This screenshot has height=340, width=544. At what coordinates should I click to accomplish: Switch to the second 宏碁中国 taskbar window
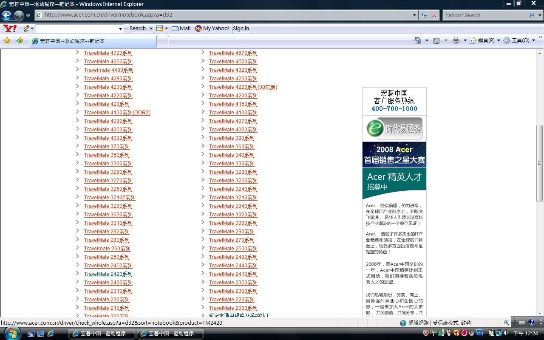tap(170, 334)
